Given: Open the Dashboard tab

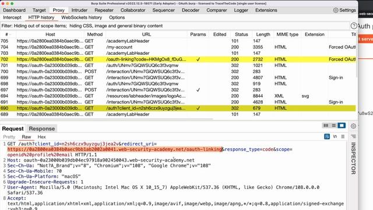Looking at the screenshot, I should (14, 10).
